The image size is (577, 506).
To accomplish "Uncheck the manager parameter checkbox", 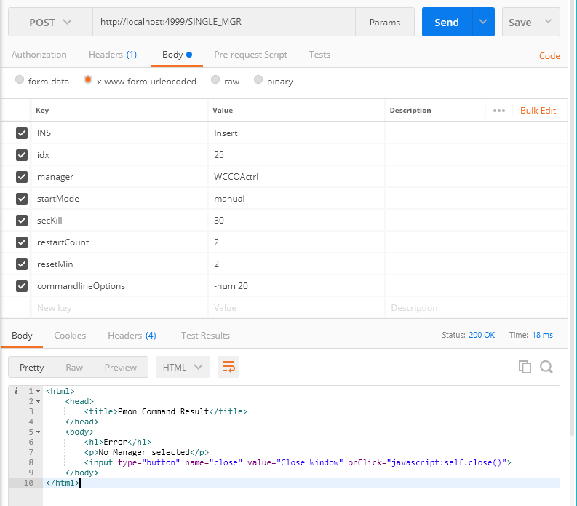I will 22,177.
